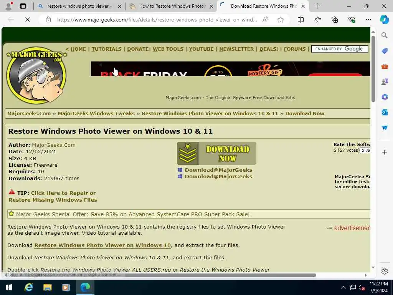Open HOME menu link
Image resolution: width=393 pixels, height=295 pixels.
click(78, 49)
